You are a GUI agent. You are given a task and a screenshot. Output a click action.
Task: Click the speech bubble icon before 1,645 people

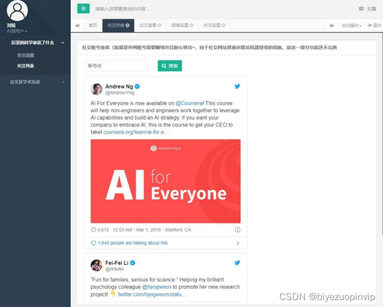click(93, 243)
